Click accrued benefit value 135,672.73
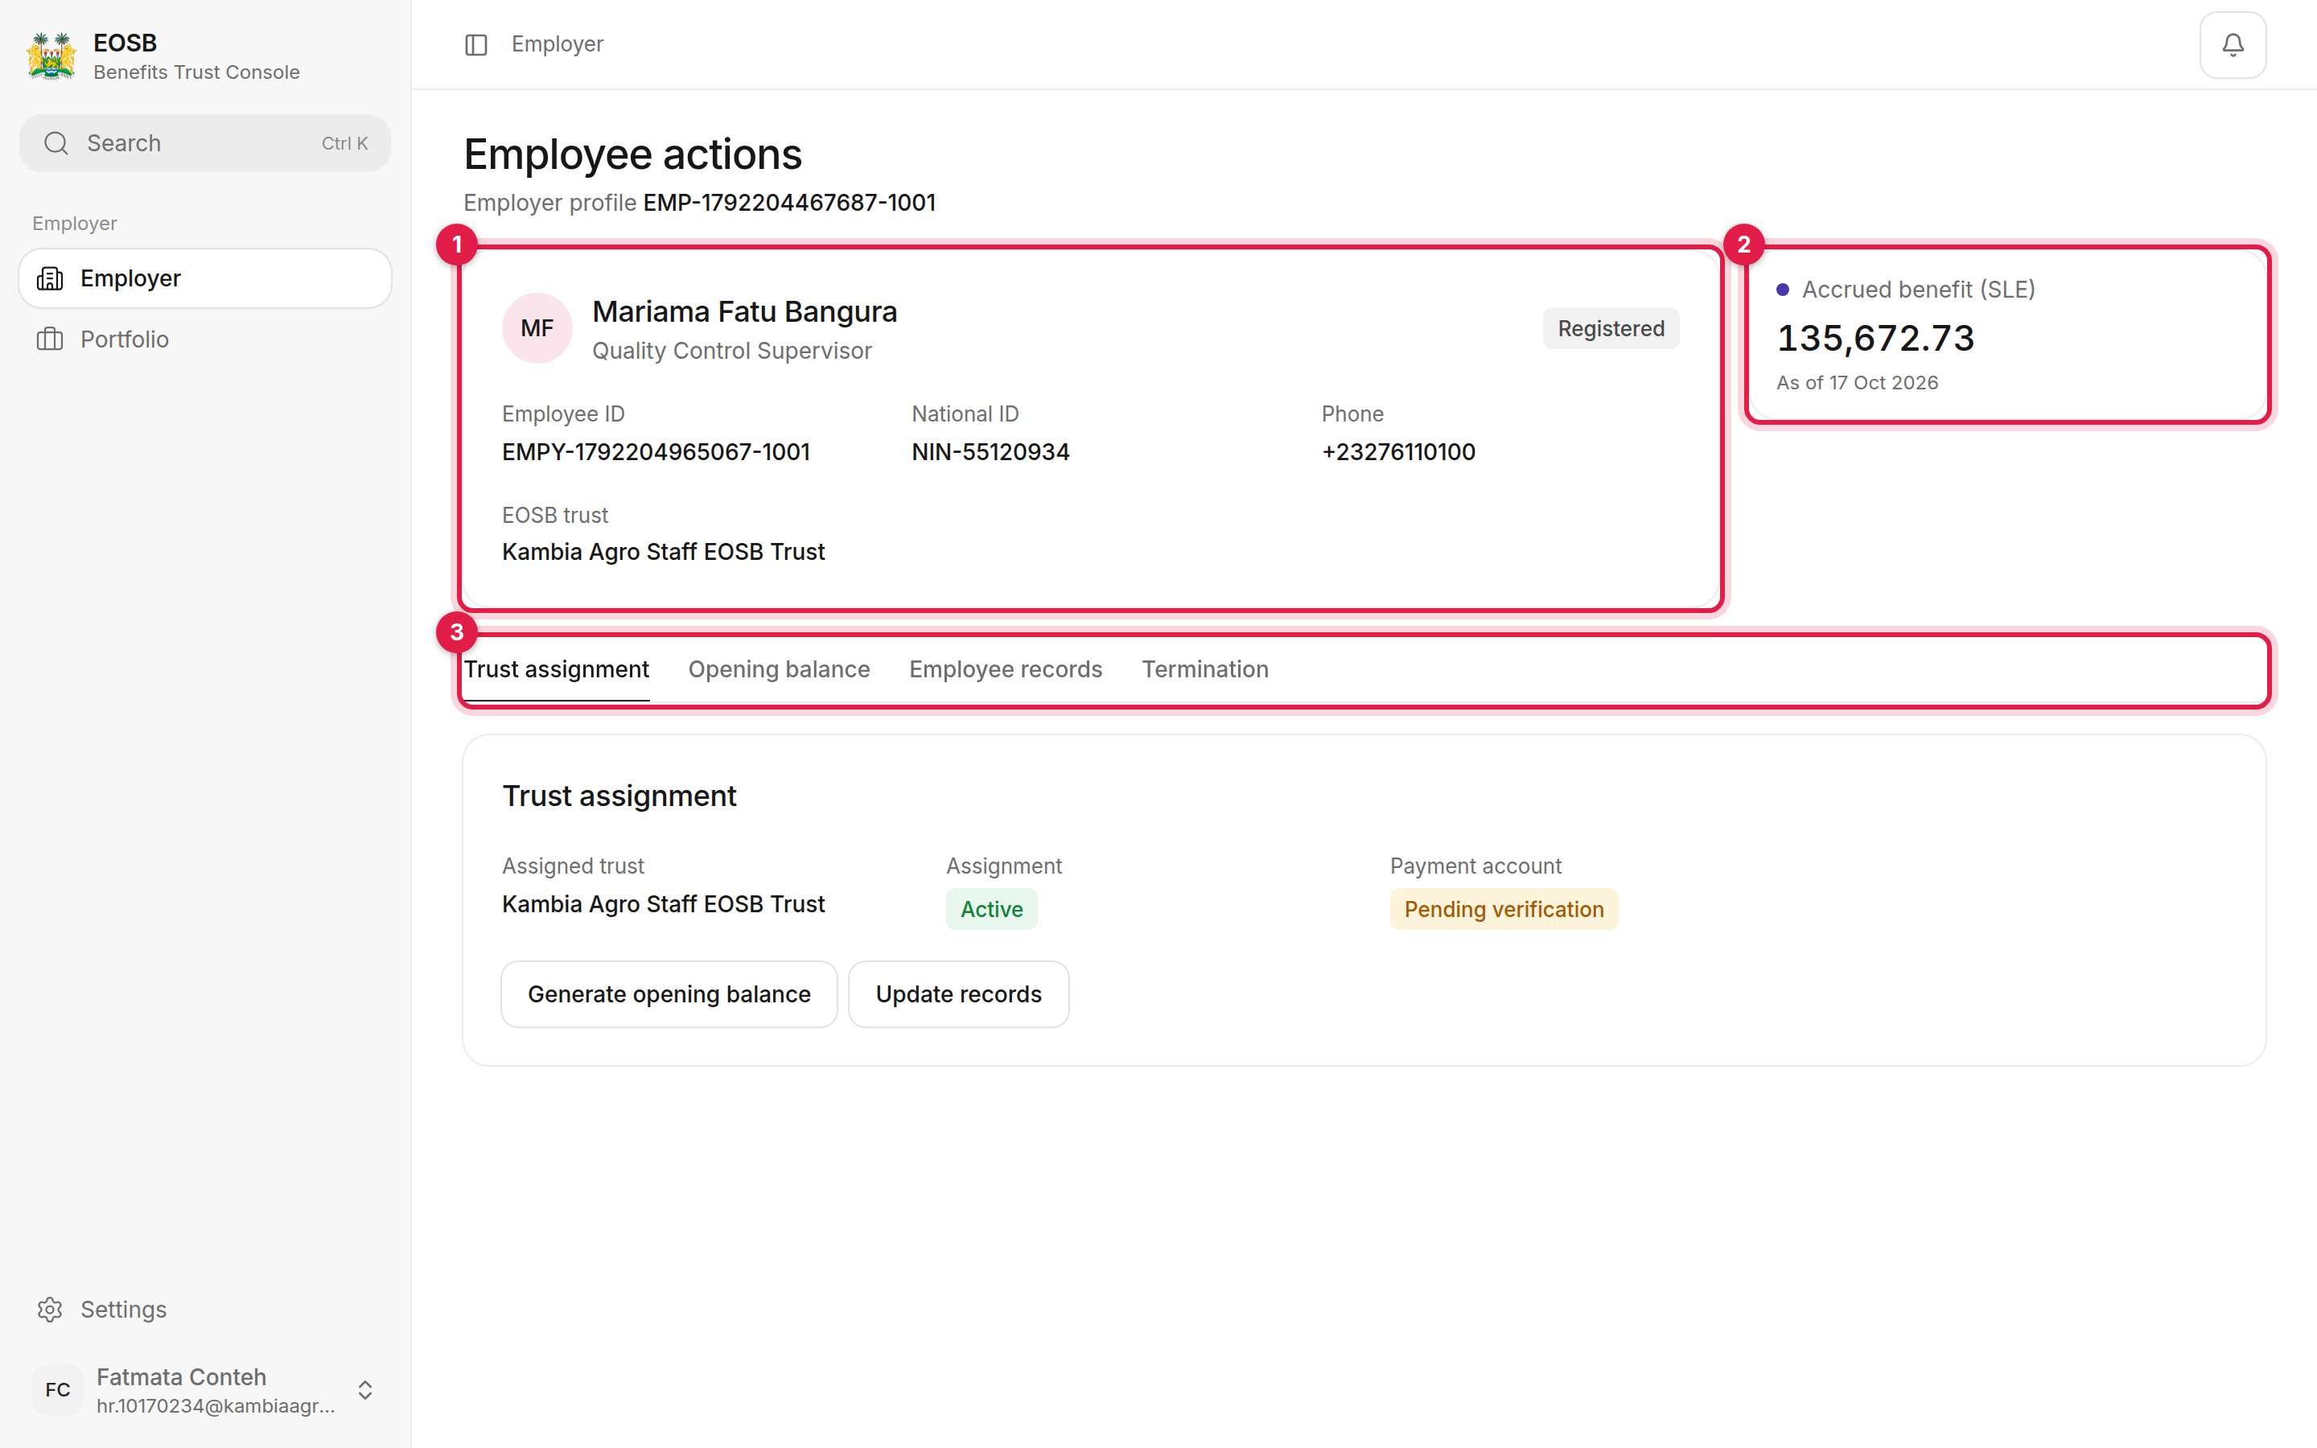Viewport: 2317px width, 1448px height. click(1875, 338)
